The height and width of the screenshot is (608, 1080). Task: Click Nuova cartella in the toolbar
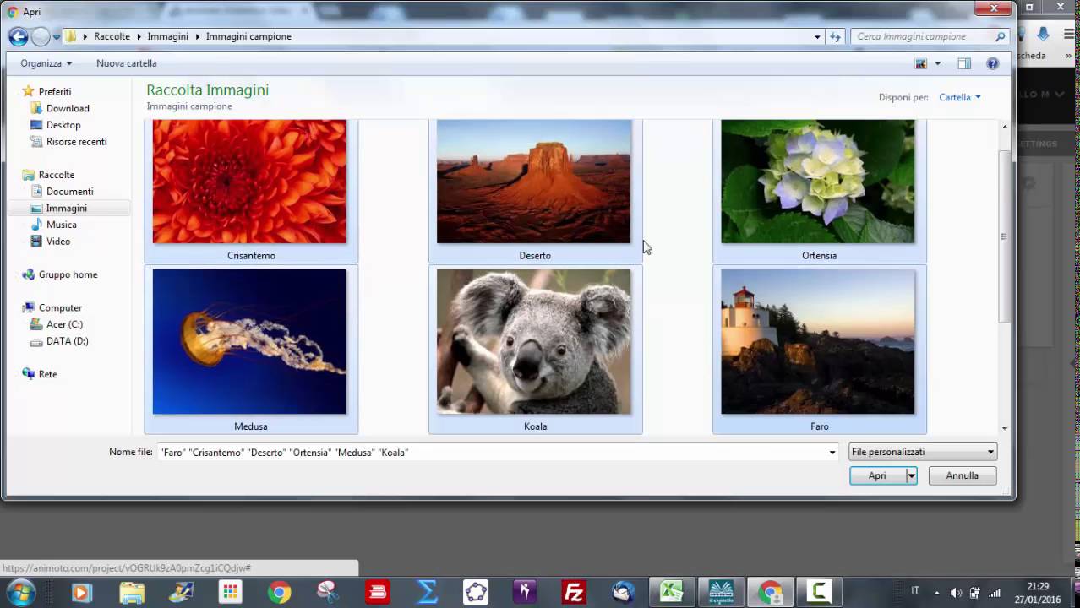(126, 63)
